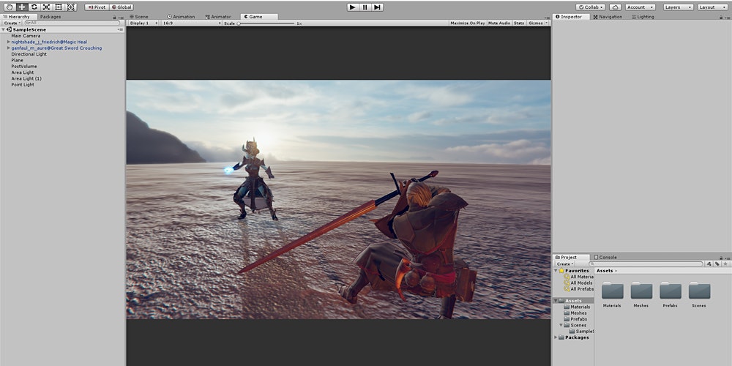Step forward one frame
The width and height of the screenshot is (732, 366).
tap(377, 7)
